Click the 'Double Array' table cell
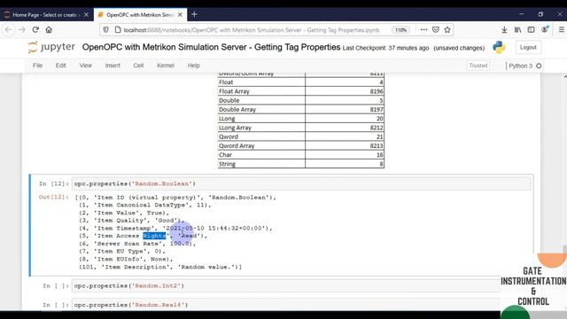Screen dimensions: 567x319 (x=261, y=110)
